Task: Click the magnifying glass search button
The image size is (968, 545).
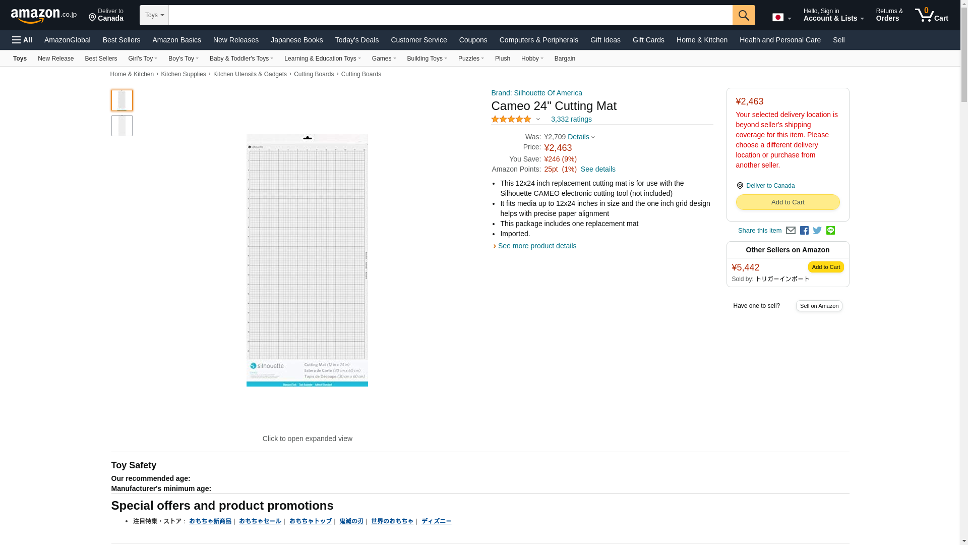Action: pyautogui.click(x=743, y=15)
